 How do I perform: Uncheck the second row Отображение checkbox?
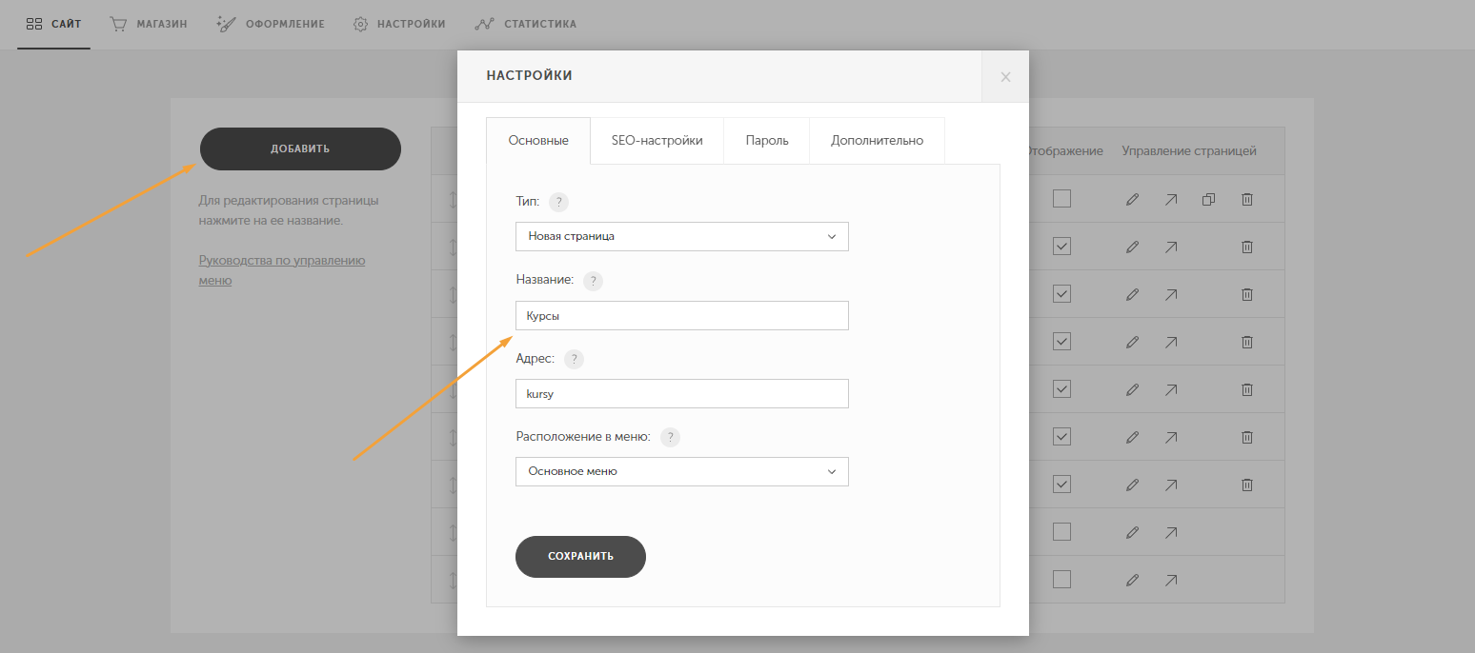1062,247
